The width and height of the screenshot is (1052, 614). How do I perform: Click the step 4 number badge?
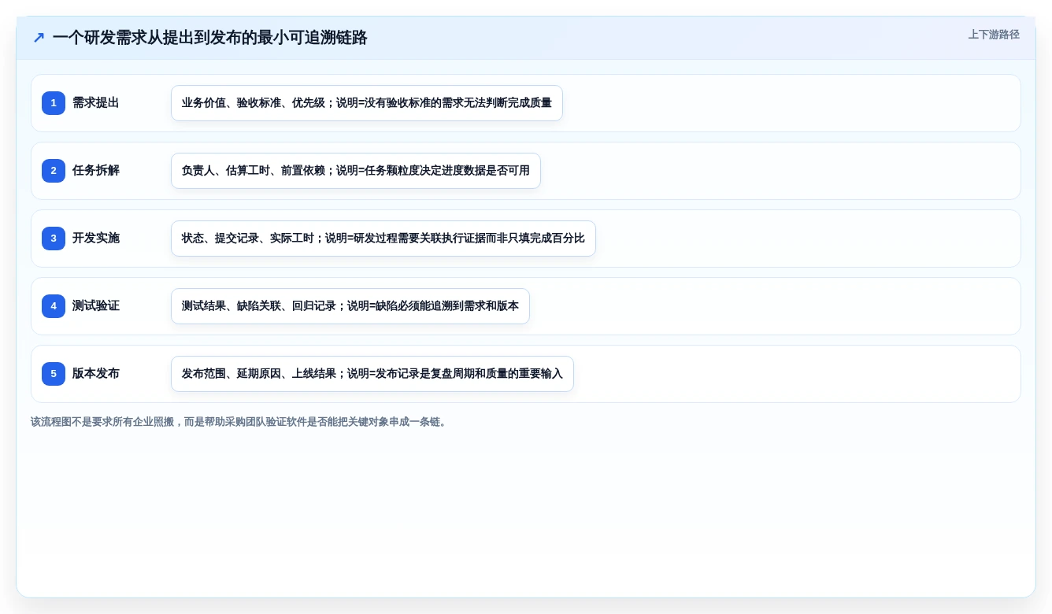tap(54, 306)
